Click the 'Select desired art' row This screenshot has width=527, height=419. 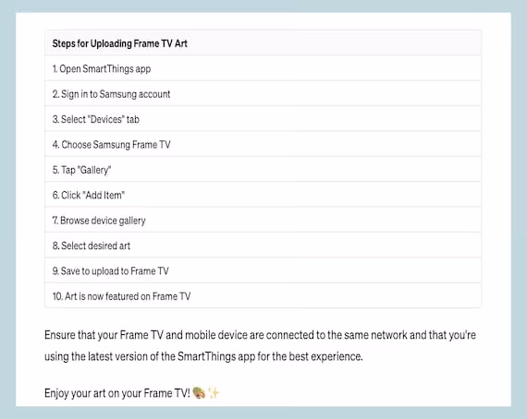point(263,245)
